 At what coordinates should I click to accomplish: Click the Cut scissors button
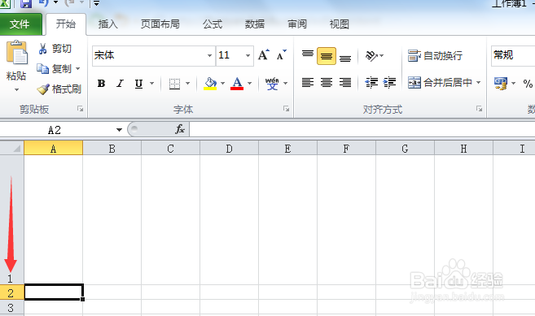click(55, 49)
